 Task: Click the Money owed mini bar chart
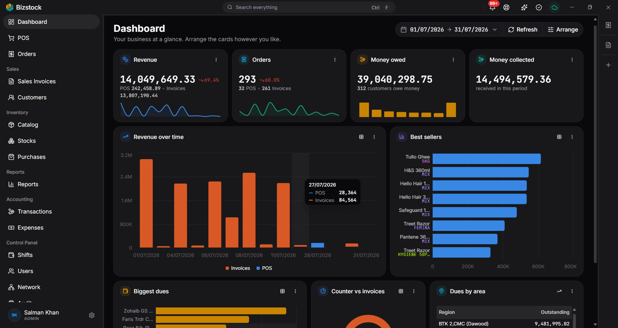point(407,110)
